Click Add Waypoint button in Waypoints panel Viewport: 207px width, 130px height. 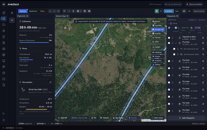187,118
